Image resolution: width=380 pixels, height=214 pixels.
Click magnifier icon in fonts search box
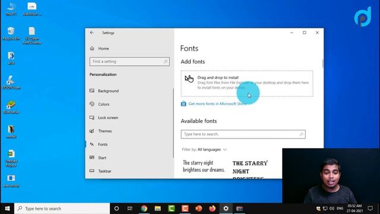pyautogui.click(x=301, y=134)
